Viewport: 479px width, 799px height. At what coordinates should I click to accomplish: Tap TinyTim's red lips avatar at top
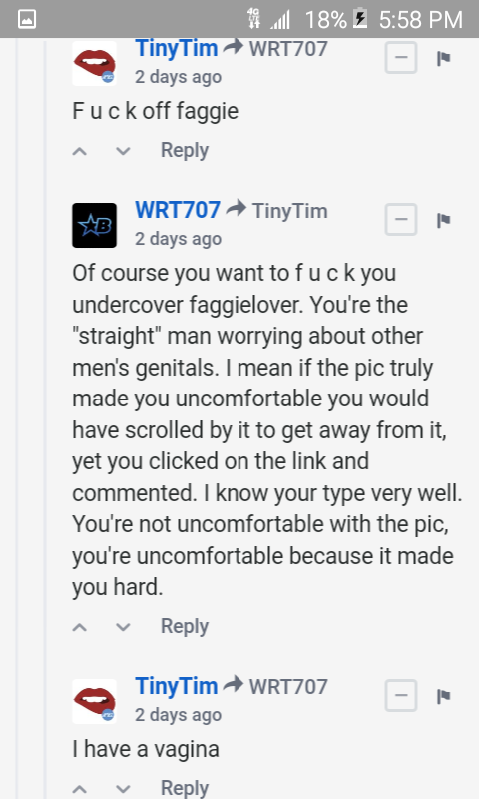tap(94, 63)
